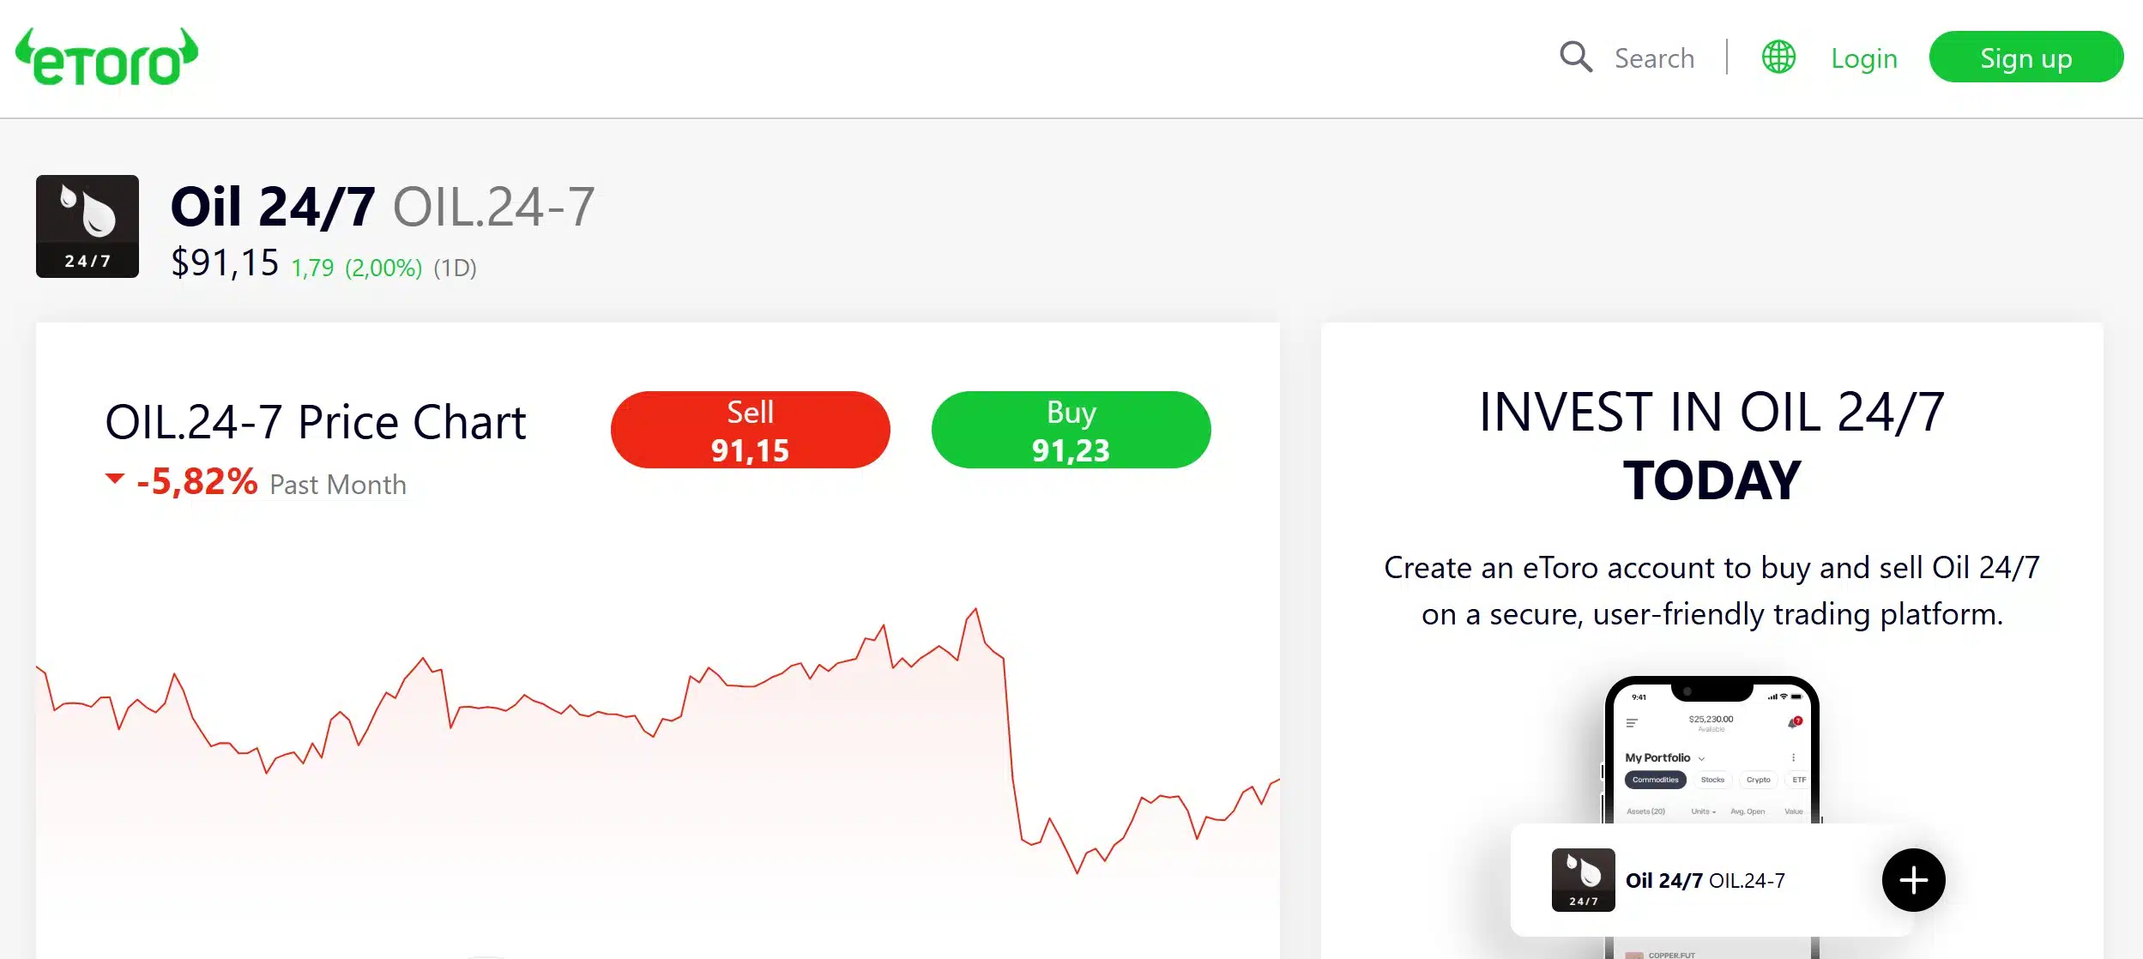
Task: Open the three-dot menu next to My Portfolio
Action: [1794, 757]
